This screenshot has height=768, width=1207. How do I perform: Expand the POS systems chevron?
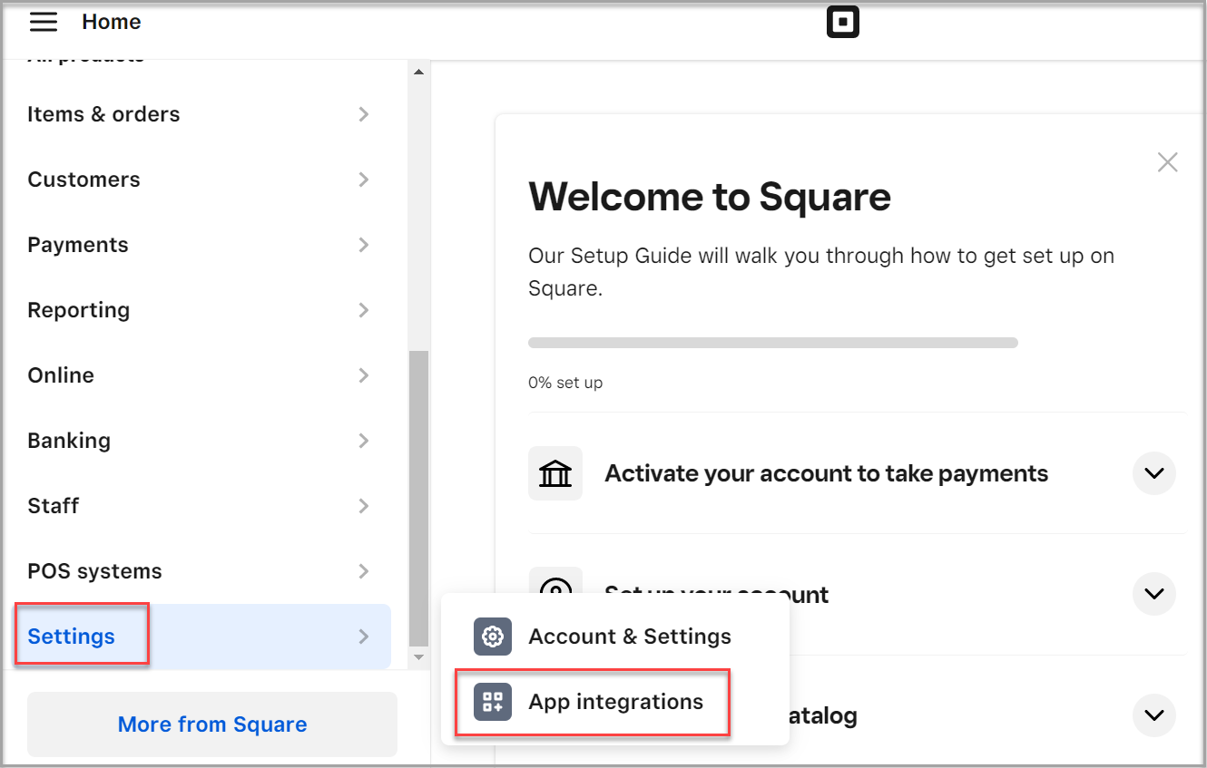(363, 571)
